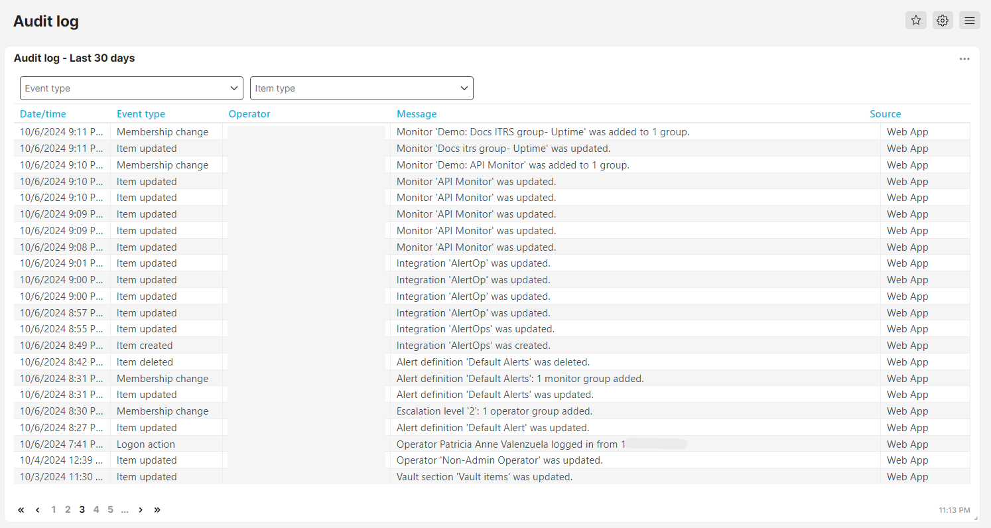Click the 10/6/2024 8:27 date cell
Viewport: 991px width, 528px height.
click(61, 428)
